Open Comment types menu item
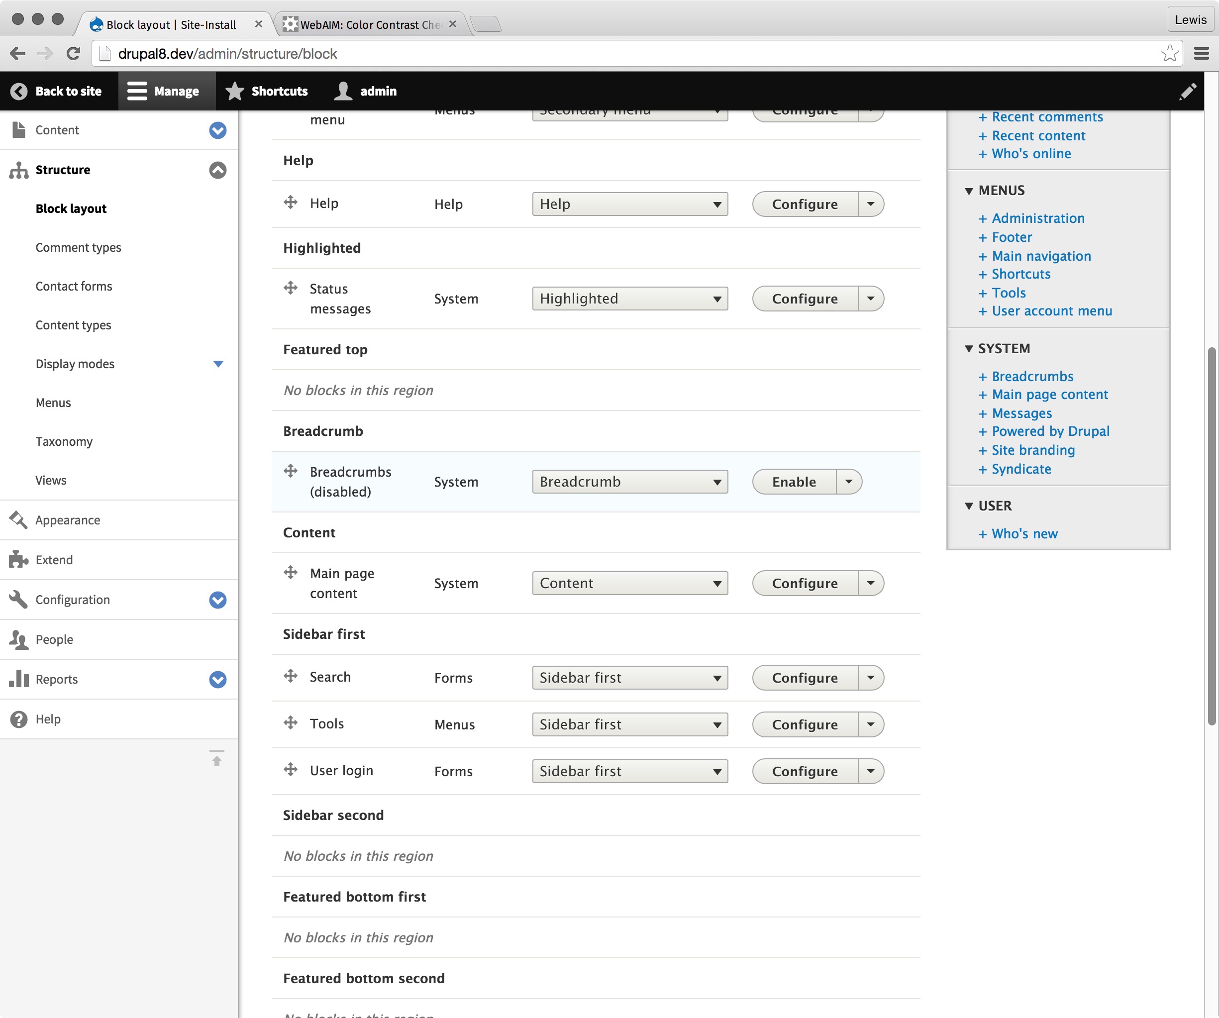 pos(79,247)
